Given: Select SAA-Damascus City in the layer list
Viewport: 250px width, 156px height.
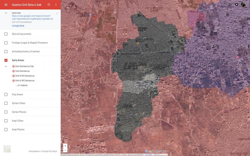Looking at the screenshot, I should point(24,66).
